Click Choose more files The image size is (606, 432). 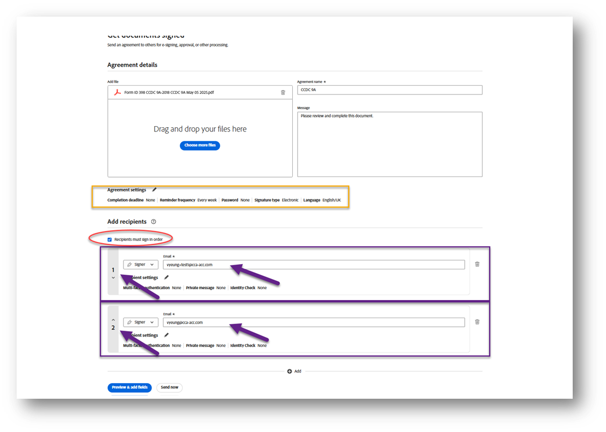[200, 145]
